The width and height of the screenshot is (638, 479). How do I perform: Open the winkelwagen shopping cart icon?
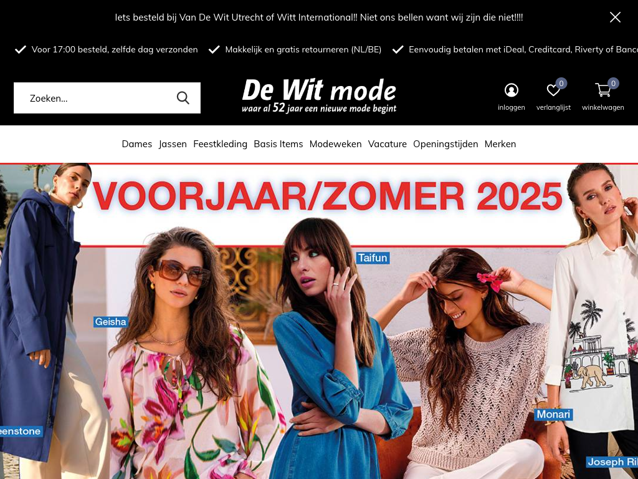[x=602, y=90]
